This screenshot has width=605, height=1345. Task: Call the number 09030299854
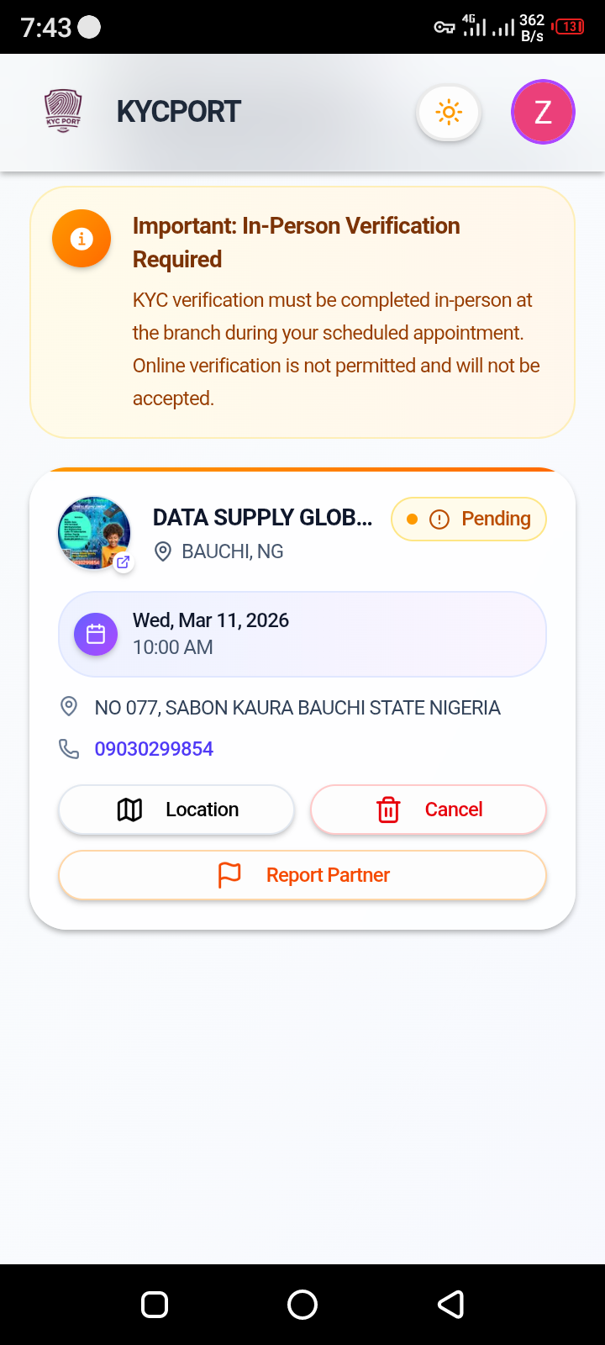(154, 749)
